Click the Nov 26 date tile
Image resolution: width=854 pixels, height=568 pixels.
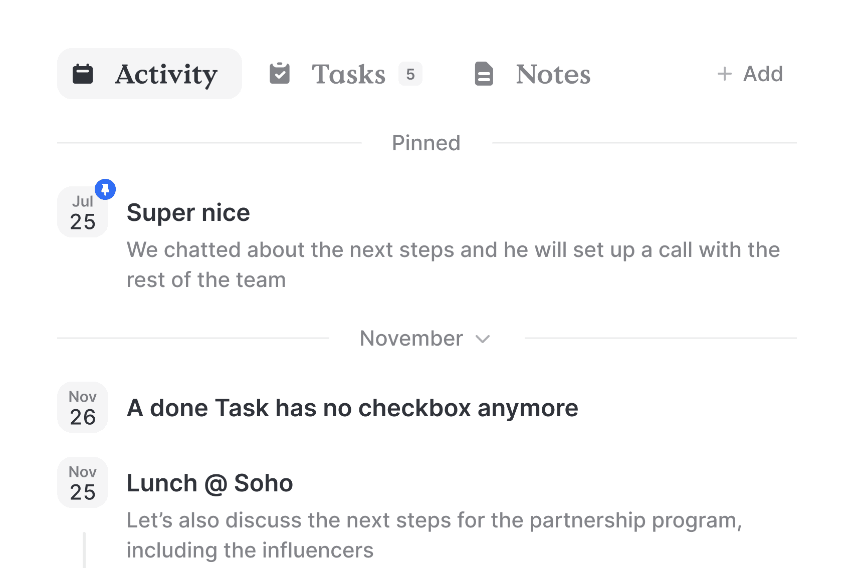click(83, 407)
